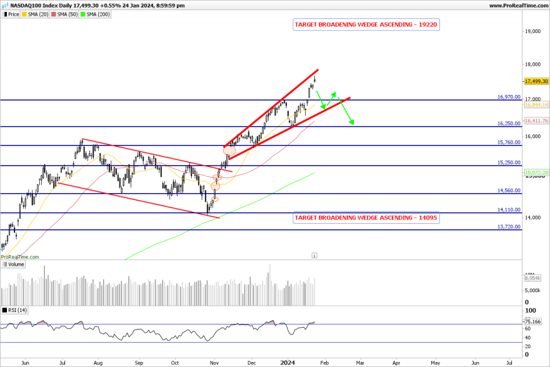Click the 16,250.00 horizontal level label
This screenshot has height=367, width=550.
[509, 124]
